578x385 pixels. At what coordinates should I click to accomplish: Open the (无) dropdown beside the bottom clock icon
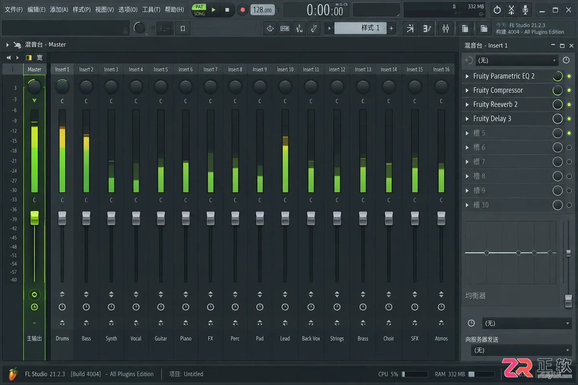point(527,323)
